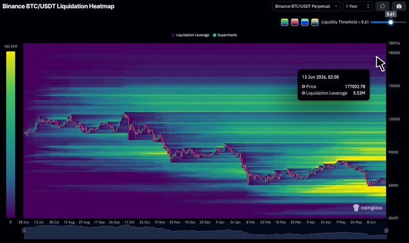Click the Binance BTC/USDT Liquidation Heatmap title
Screen dimensions: 409x243
pos(58,6)
